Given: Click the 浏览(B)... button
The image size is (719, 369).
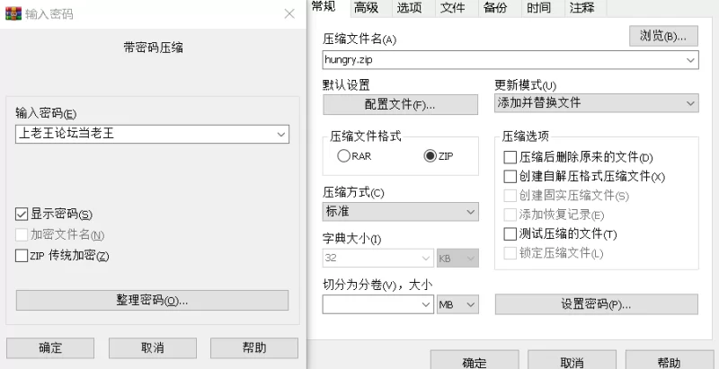Looking at the screenshot, I should (x=663, y=36).
